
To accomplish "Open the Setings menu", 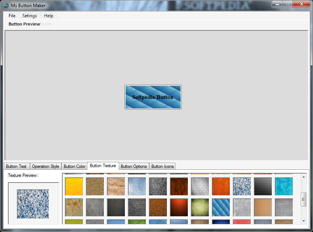I will click(30, 16).
